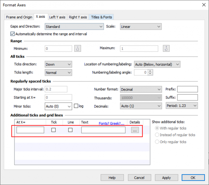209x185 pixels.
Task: Click the Numbering/labeling angle value field
Action: (x=141, y=72)
